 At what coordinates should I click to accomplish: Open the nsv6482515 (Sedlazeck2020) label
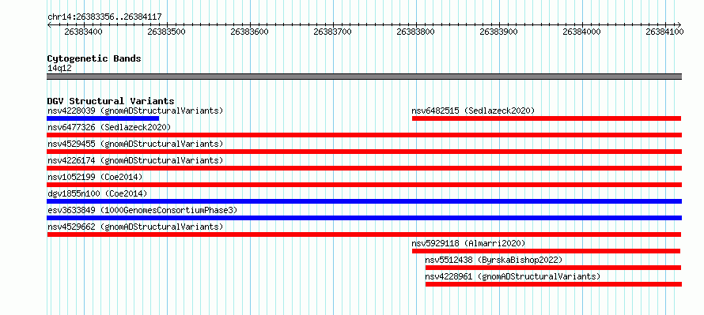pyautogui.click(x=473, y=111)
